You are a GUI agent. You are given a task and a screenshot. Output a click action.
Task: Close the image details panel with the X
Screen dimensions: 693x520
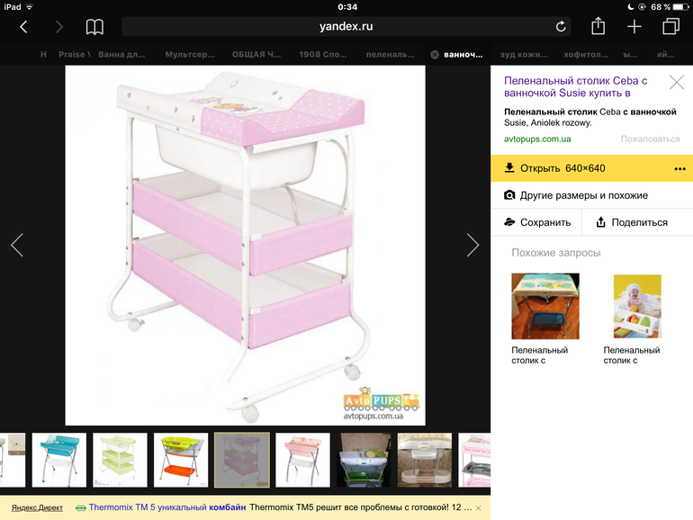point(676,82)
